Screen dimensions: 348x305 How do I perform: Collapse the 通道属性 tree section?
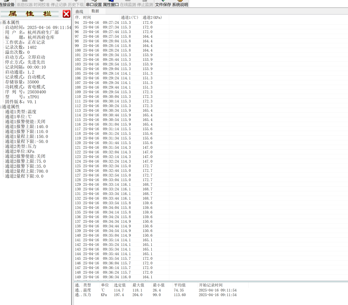tap(1, 106)
